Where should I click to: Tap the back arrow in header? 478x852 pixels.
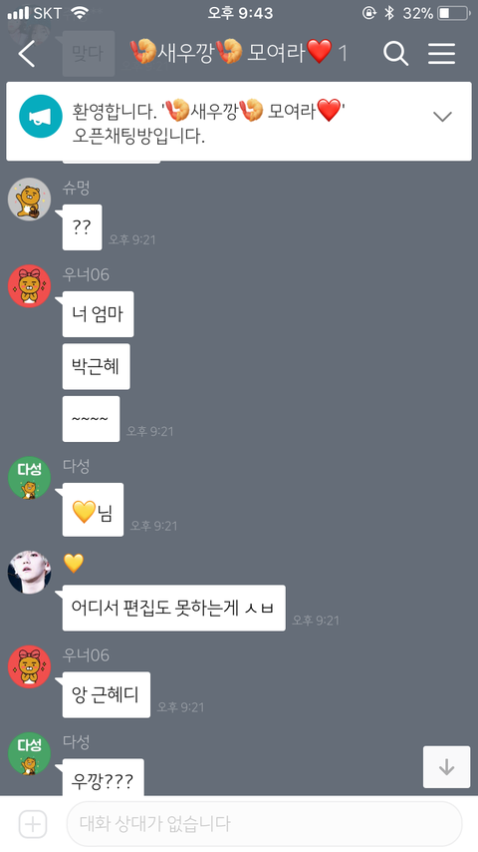[26, 53]
